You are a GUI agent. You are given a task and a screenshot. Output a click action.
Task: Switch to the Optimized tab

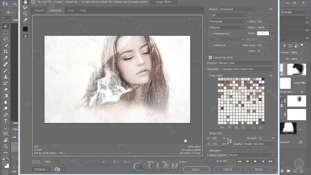click(55, 11)
